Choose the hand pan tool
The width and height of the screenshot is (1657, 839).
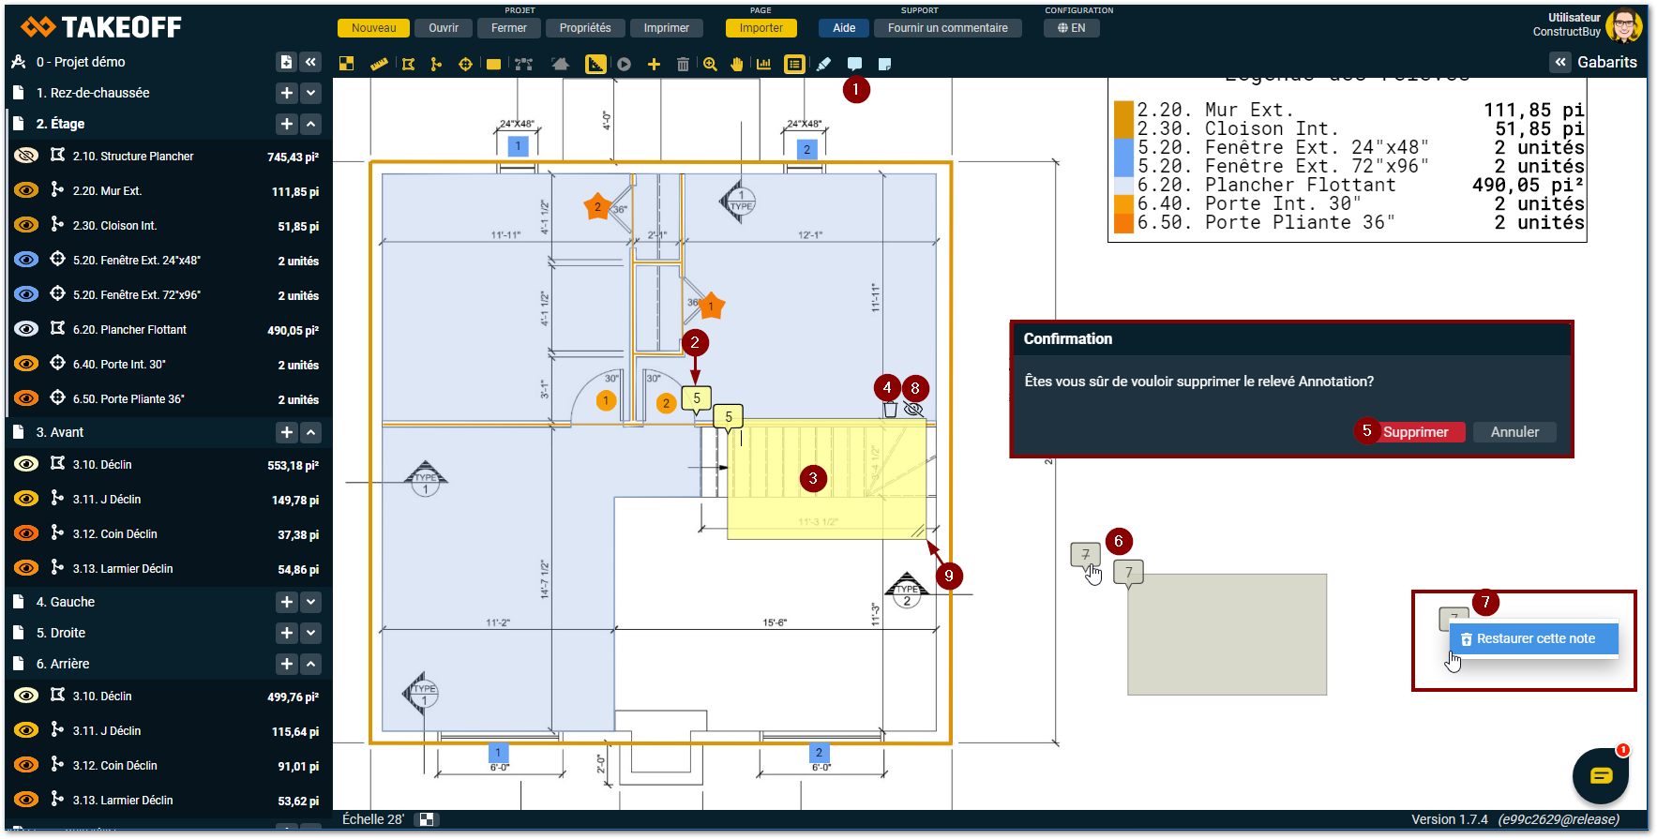tap(737, 65)
